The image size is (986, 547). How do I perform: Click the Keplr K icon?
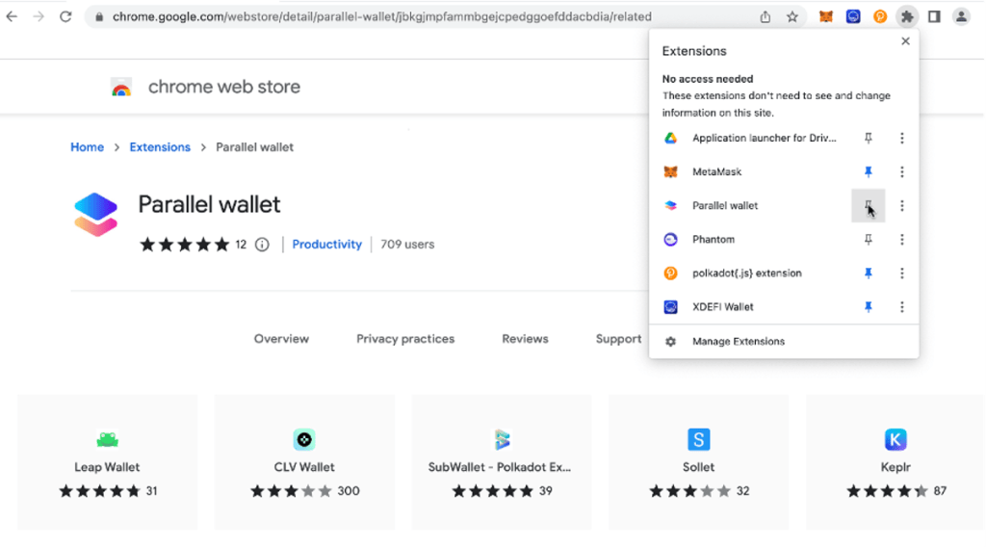click(895, 439)
